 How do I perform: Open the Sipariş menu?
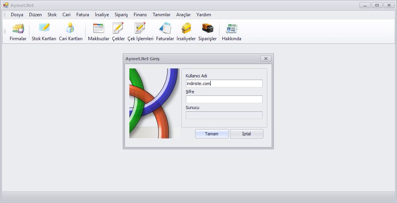[x=121, y=15]
